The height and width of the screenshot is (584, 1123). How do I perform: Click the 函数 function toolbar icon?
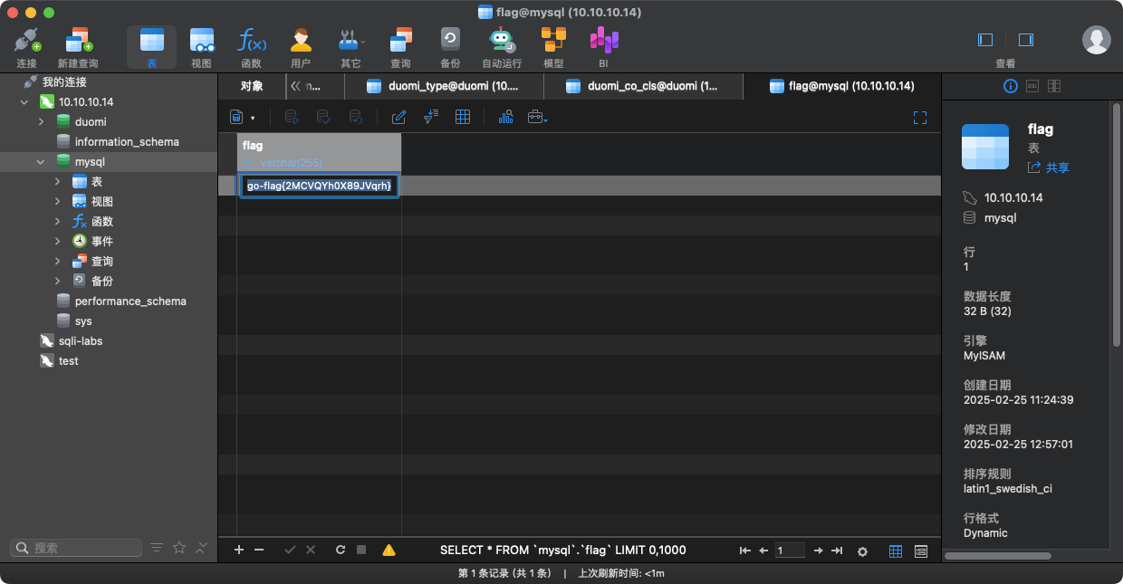click(251, 47)
